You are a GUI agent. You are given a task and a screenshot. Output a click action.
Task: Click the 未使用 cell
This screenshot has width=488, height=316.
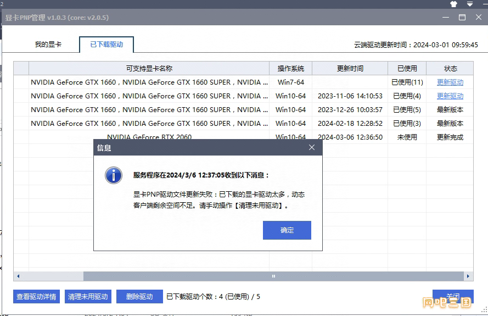(407, 137)
